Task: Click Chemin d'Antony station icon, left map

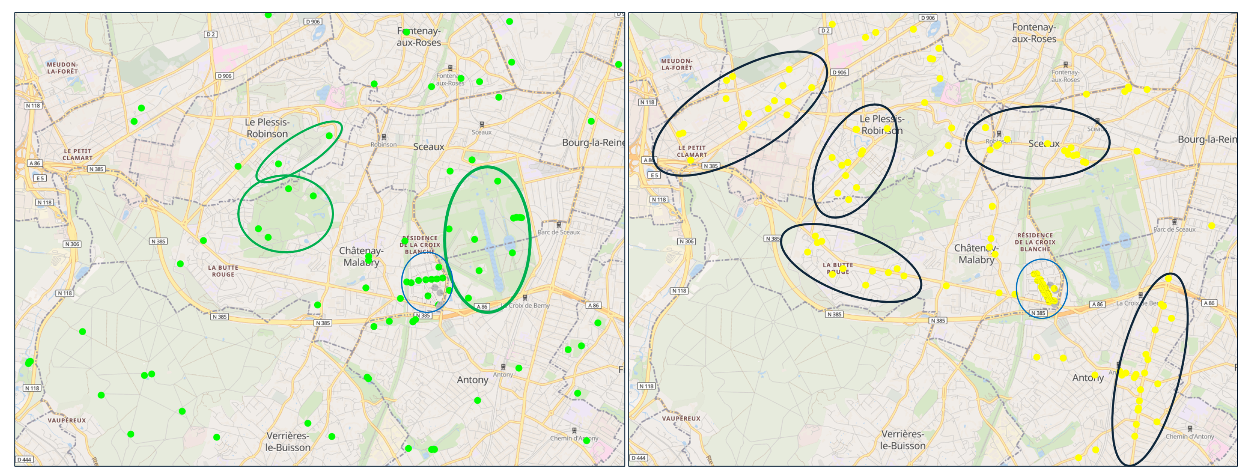Action: (x=574, y=430)
